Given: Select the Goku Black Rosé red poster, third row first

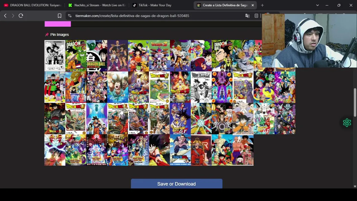Looking at the screenshot, I should (x=55, y=119).
